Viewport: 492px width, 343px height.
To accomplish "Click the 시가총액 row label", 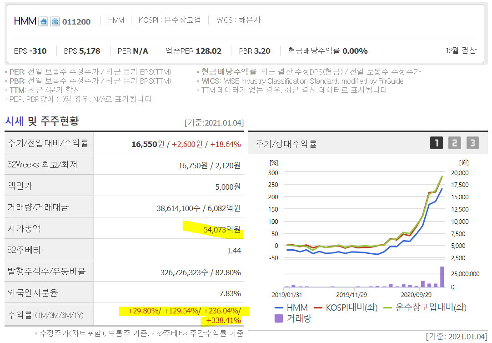I will pos(24,228).
